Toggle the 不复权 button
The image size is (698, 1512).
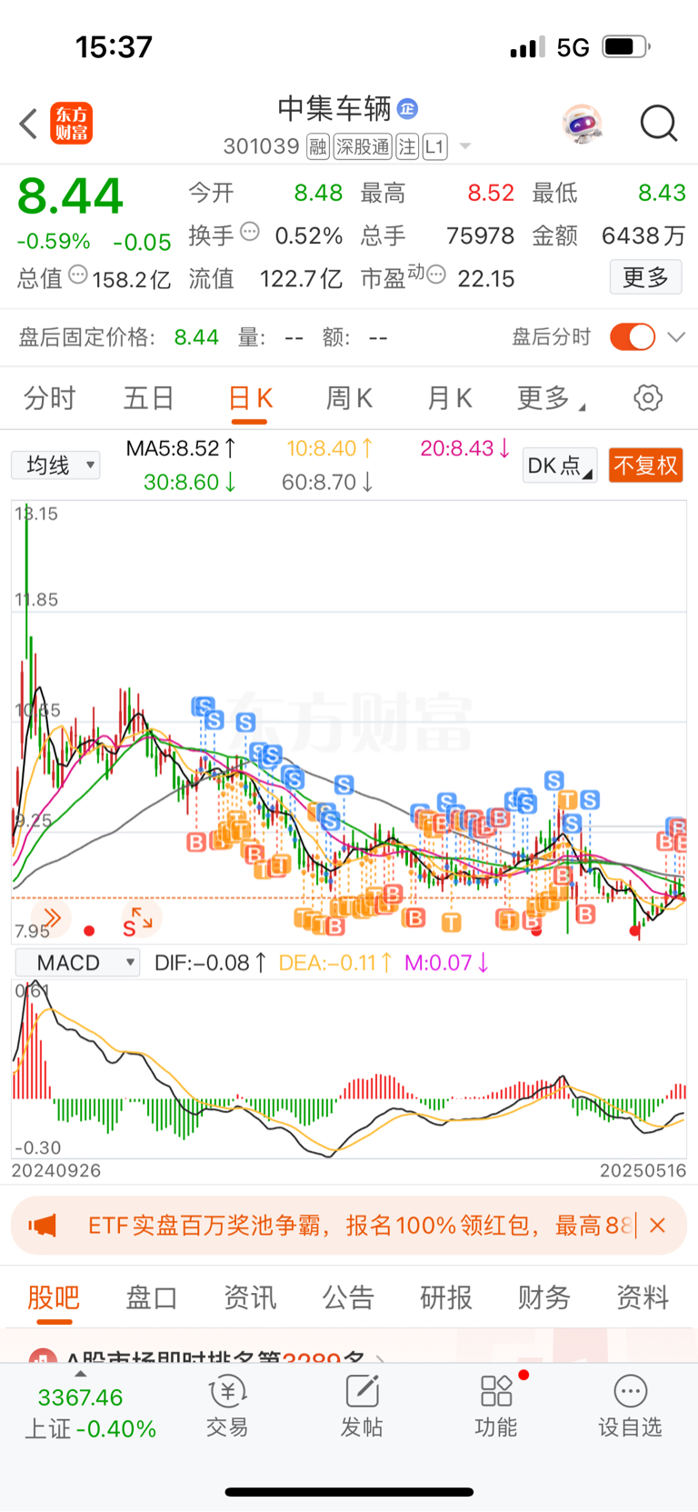pos(645,466)
